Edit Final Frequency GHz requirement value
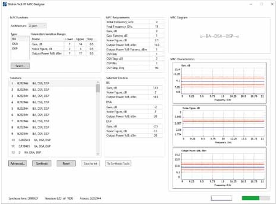 (157, 27)
